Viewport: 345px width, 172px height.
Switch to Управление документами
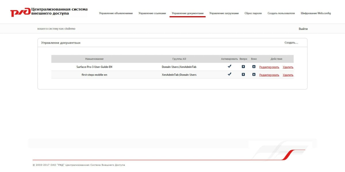188,13
